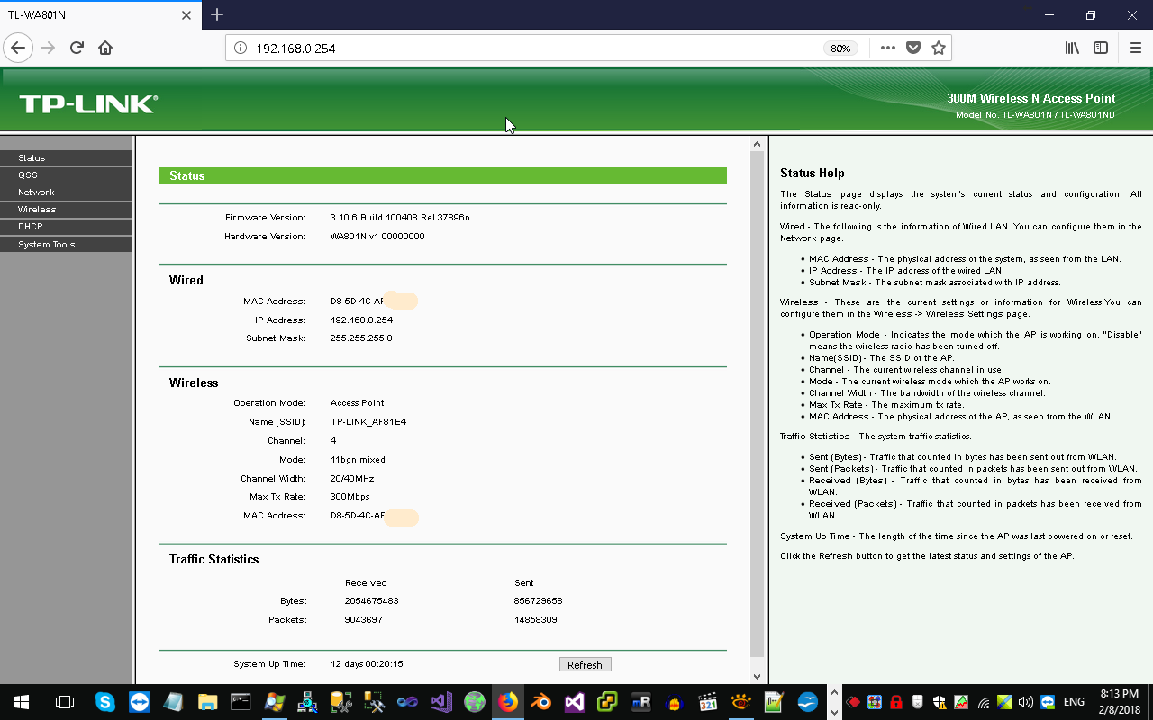Open Task View on the taskbar
The height and width of the screenshot is (720, 1153).
tap(64, 701)
